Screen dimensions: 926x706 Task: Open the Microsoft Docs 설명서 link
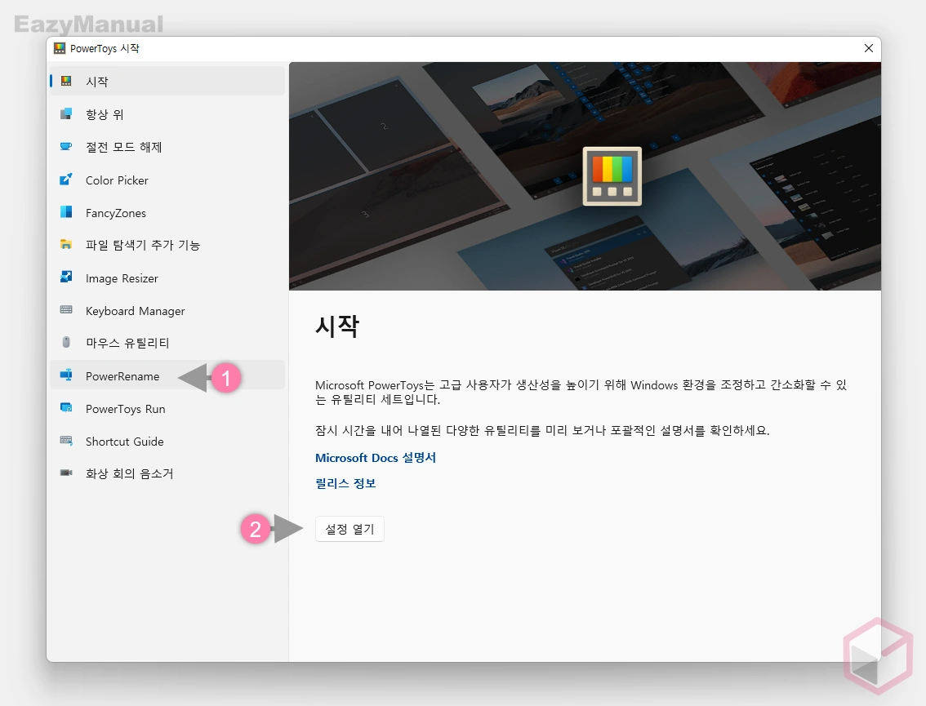coord(376,458)
